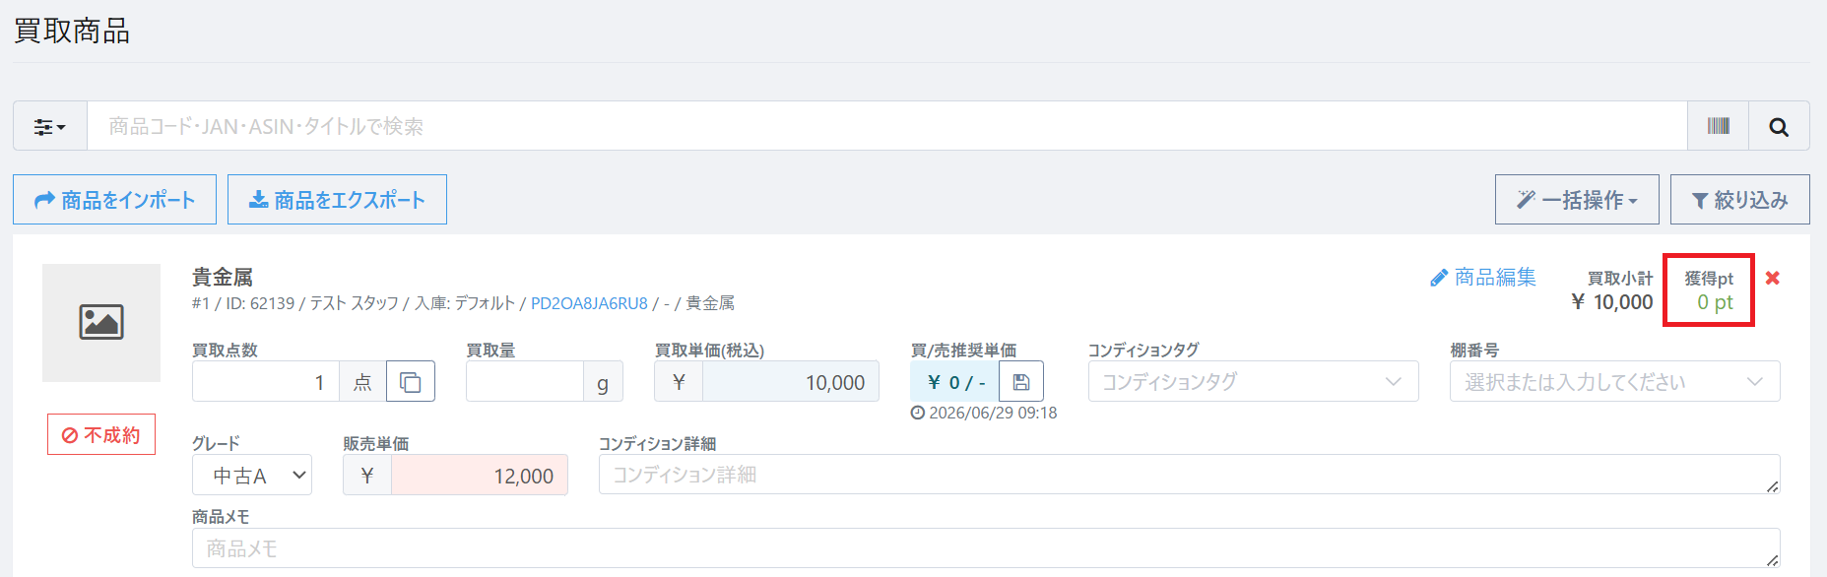Click the copy icon next to 買取点数
The height and width of the screenshot is (577, 1827).
(411, 382)
